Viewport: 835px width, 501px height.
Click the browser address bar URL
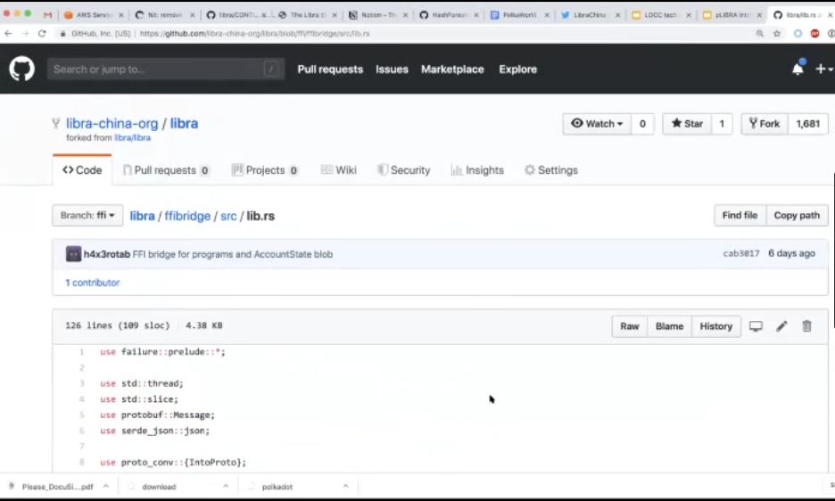point(254,34)
